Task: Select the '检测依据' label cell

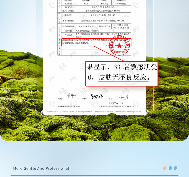Action: pyautogui.click(x=68, y=36)
